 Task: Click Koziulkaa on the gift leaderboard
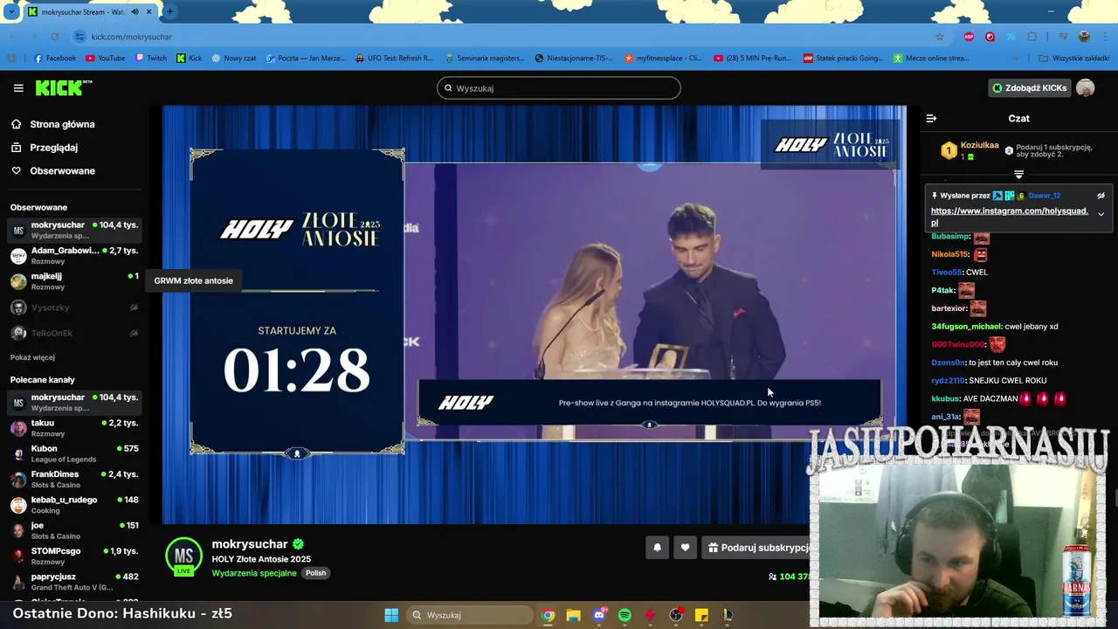[979, 146]
